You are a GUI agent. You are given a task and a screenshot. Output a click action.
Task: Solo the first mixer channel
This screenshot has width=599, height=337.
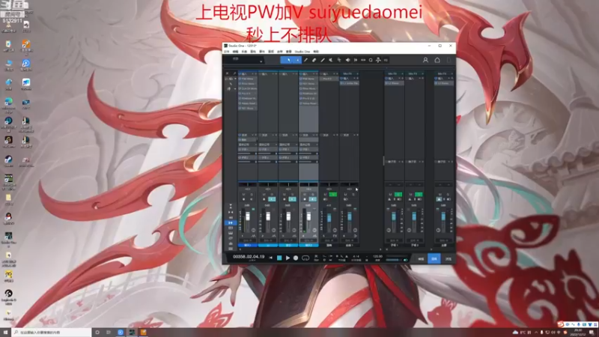point(252,195)
